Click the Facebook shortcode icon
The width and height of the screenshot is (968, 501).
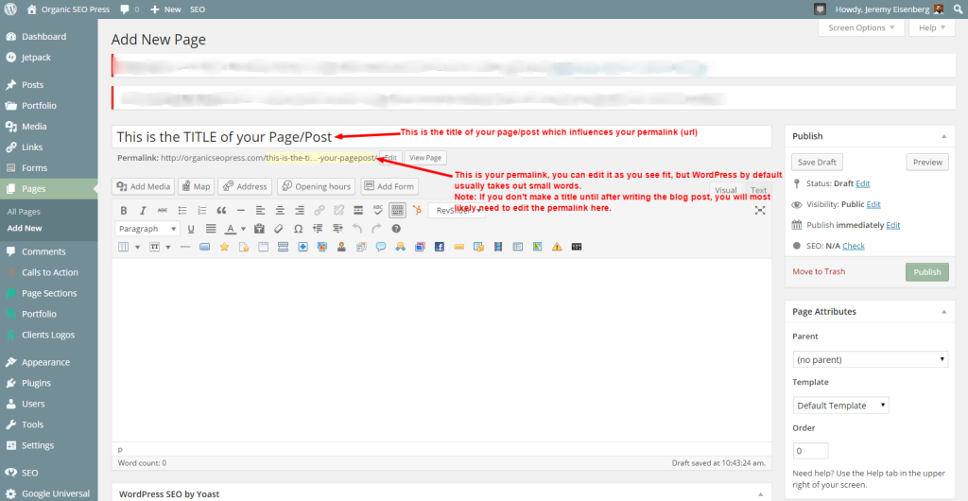tap(440, 247)
